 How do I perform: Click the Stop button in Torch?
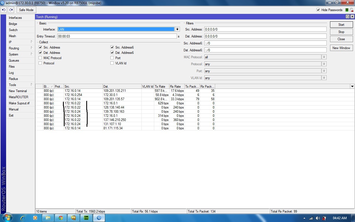click(341, 32)
